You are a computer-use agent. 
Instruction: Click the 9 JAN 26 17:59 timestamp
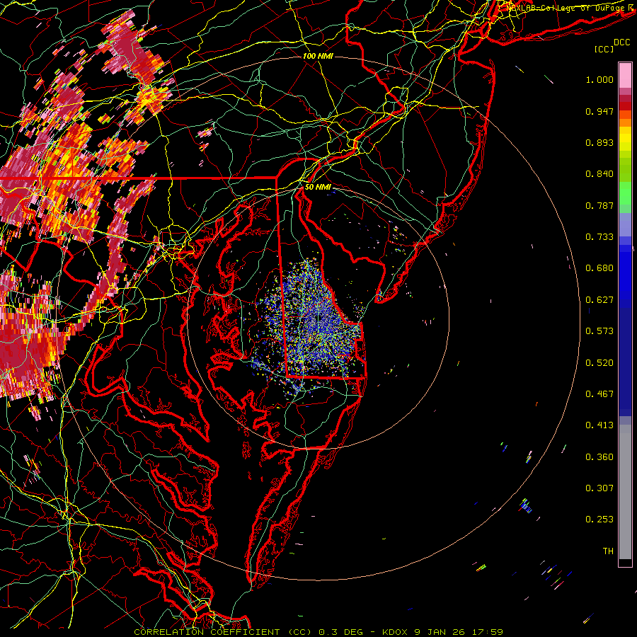pyautogui.click(x=458, y=632)
